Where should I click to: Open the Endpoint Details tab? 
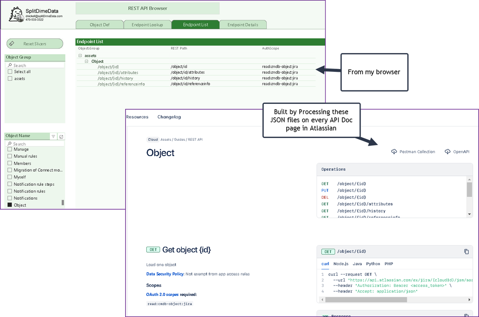coord(243,25)
